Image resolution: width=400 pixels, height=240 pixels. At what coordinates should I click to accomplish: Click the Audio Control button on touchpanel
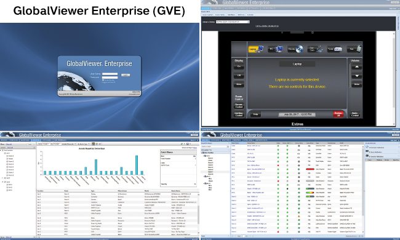pyautogui.click(x=355, y=114)
